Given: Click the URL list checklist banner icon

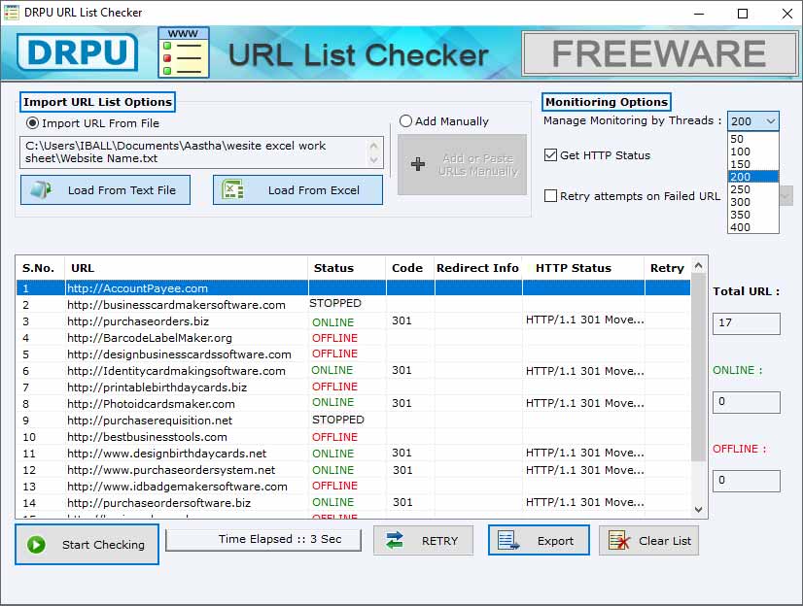Looking at the screenshot, I should pos(184,52).
